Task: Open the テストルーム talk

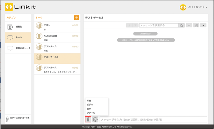Action: click(57, 69)
